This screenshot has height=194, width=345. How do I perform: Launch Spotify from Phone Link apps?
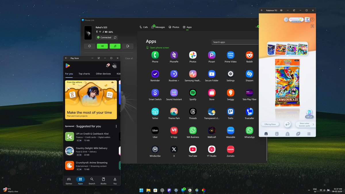tap(193, 93)
